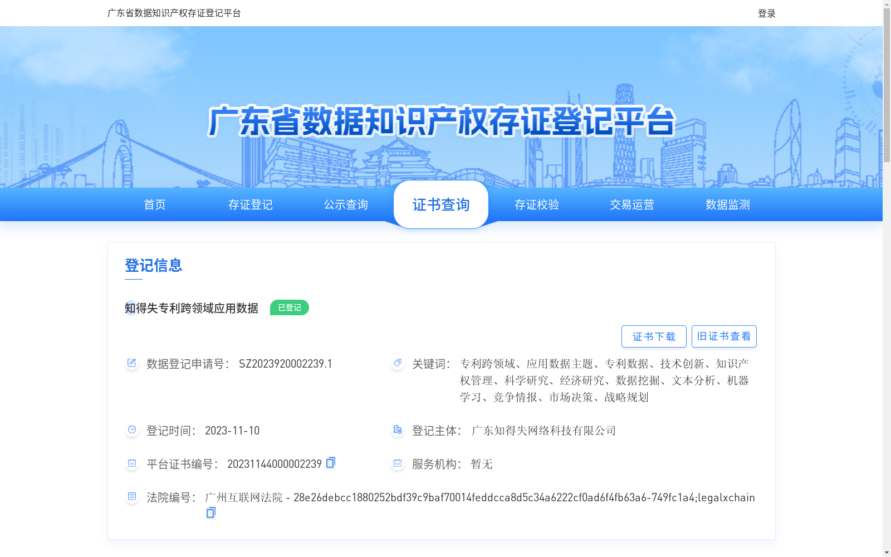
Task: Switch to the 交易运营 tab
Action: (632, 204)
